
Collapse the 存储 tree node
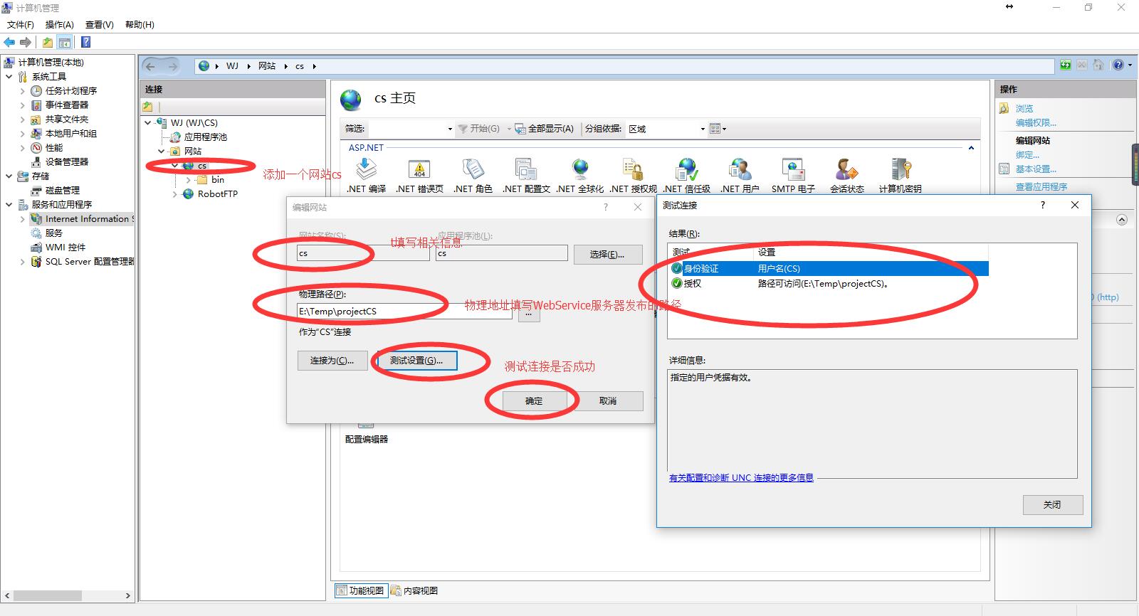click(x=9, y=176)
